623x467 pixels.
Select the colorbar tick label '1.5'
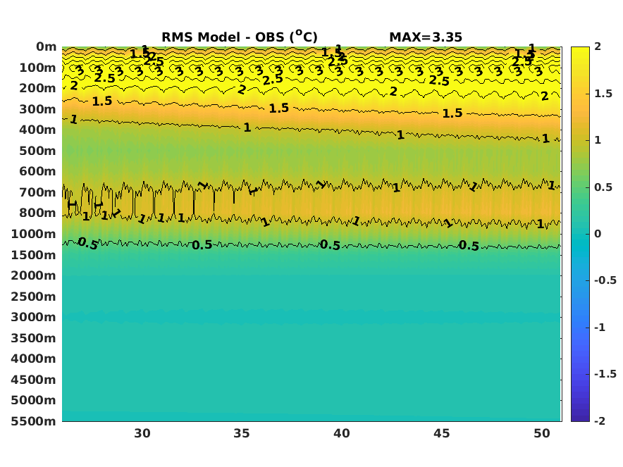[603, 94]
